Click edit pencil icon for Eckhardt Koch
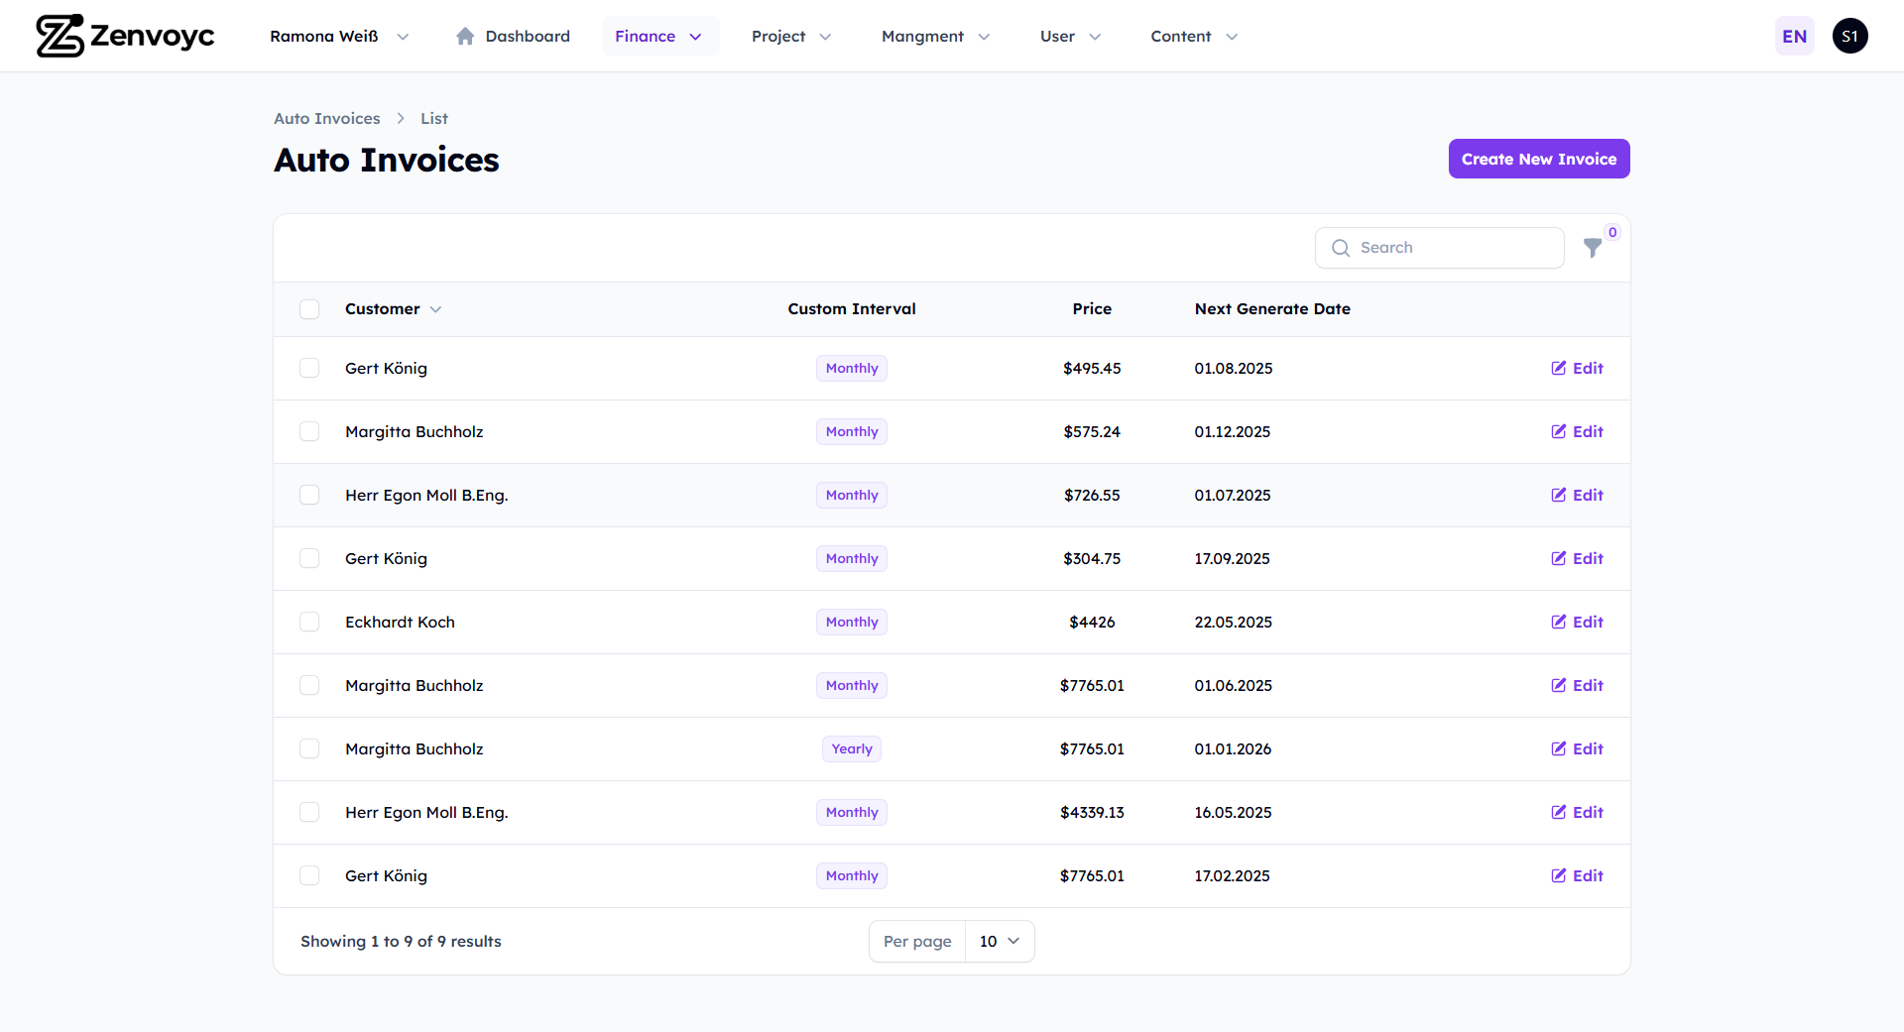 [1559, 622]
